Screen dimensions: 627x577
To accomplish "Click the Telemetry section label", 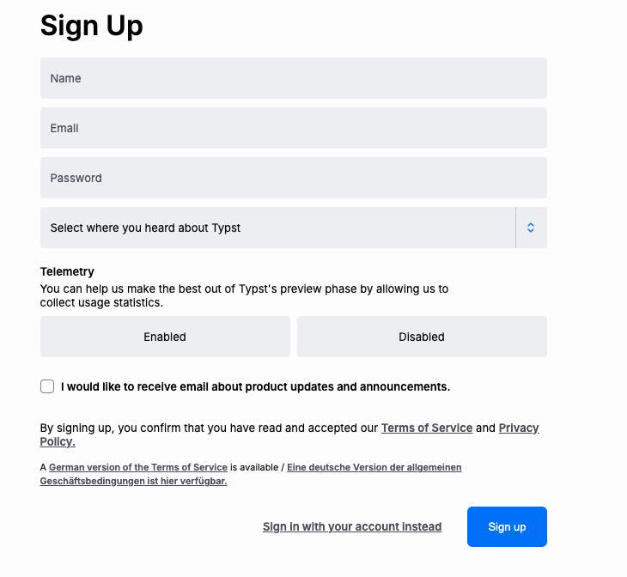I will (x=67, y=272).
